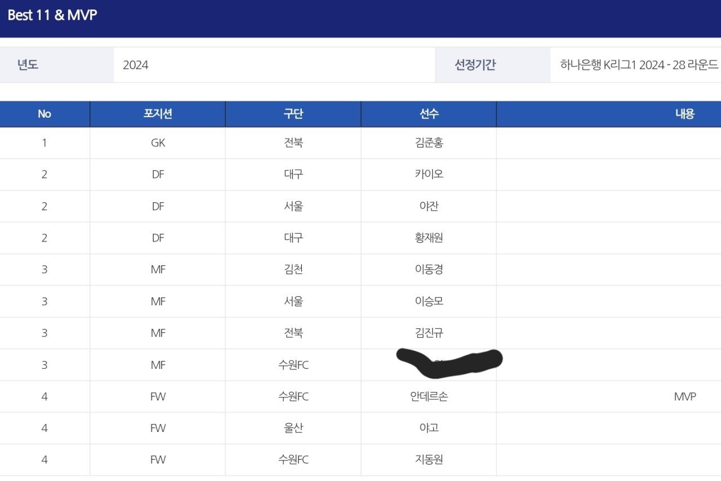Click 서울 in the 야잔 row

[293, 206]
